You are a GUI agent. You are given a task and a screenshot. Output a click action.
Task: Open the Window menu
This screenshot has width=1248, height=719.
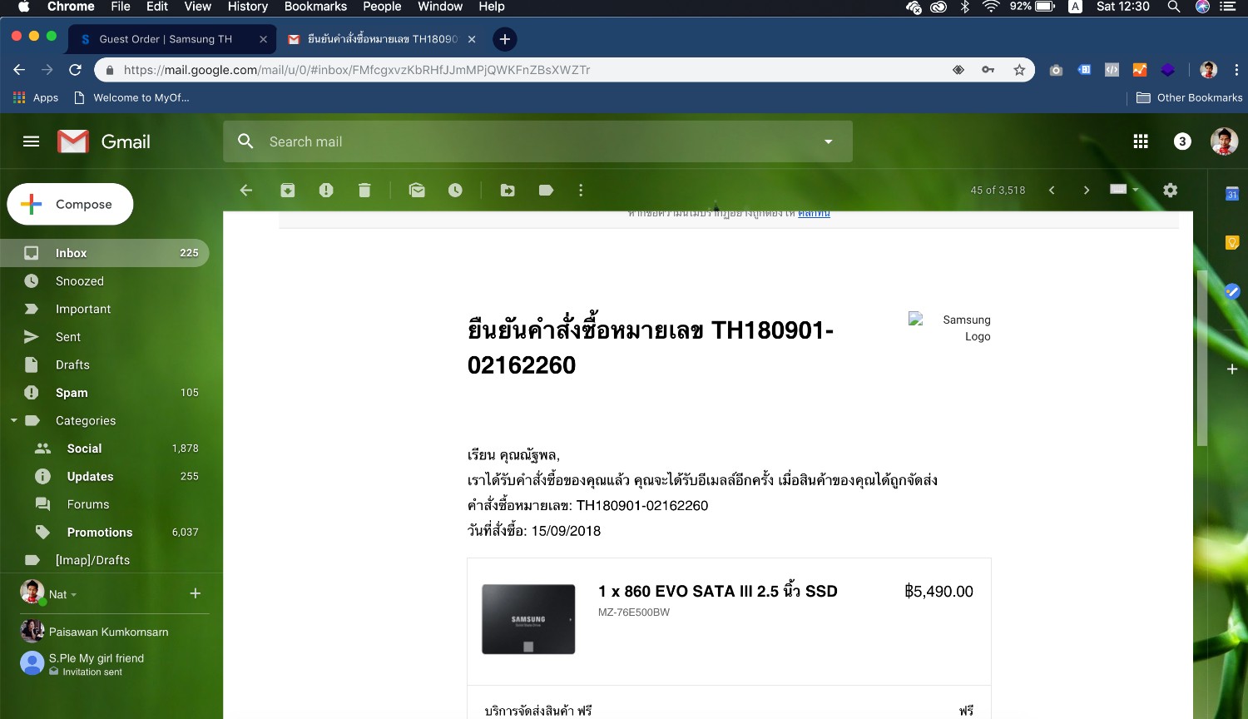pyautogui.click(x=440, y=7)
